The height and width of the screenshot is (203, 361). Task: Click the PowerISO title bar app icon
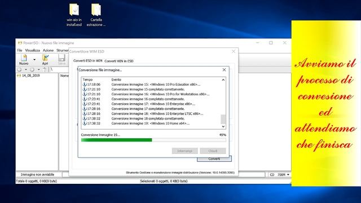coord(20,43)
